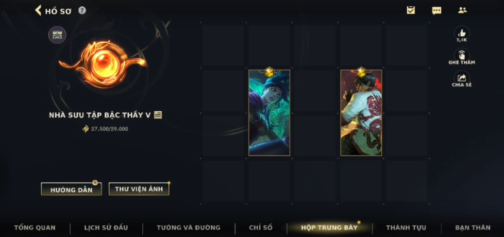This screenshot has height=237, width=504.
Task: Expand the collector rank list icon
Action: (x=158, y=115)
